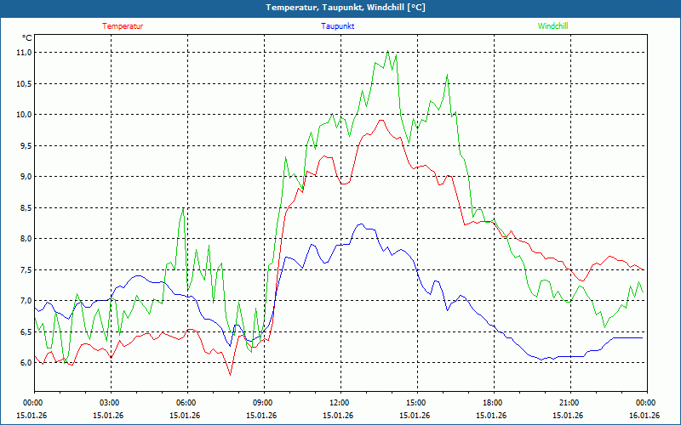Image resolution: width=681 pixels, height=425 pixels.
Task: Click the 6,0 value on the y-axis
Action: coord(24,363)
